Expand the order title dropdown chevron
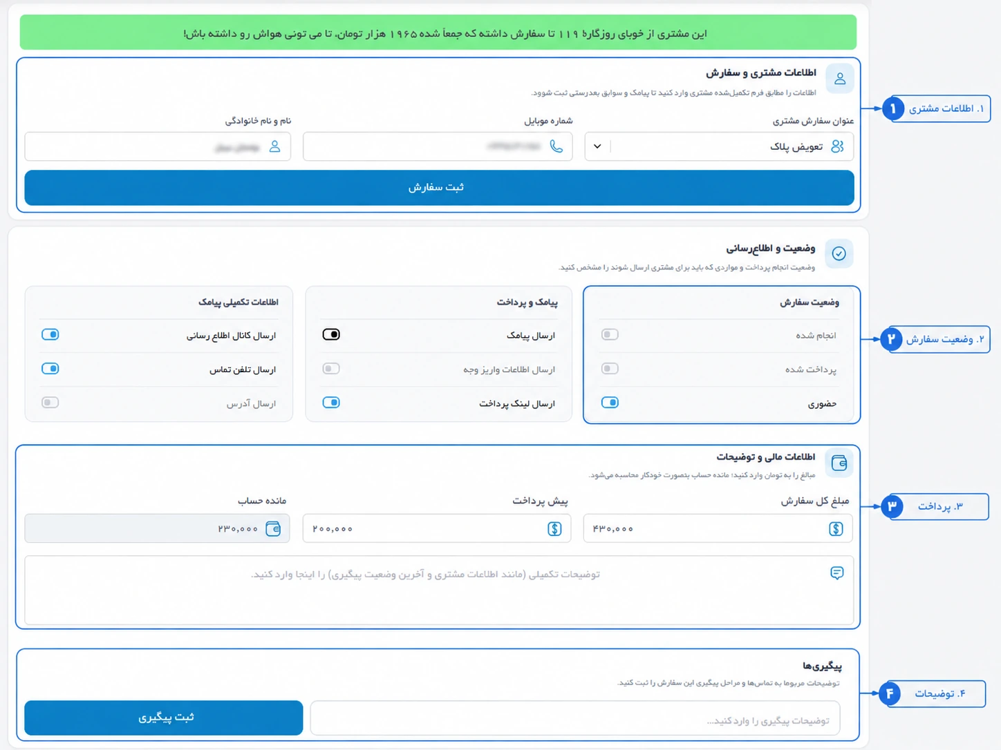The image size is (1001, 750). 597,146
